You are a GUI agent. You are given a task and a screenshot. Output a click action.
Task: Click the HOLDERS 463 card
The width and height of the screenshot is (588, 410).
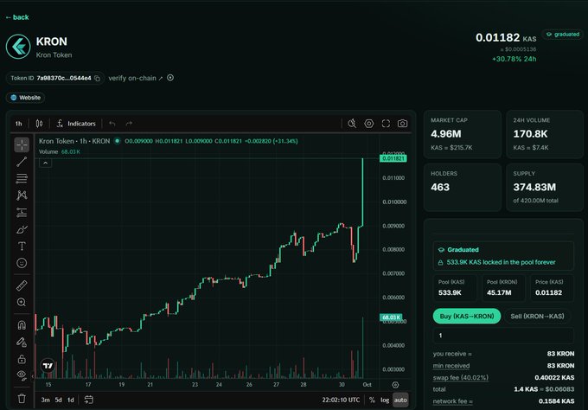pos(463,187)
